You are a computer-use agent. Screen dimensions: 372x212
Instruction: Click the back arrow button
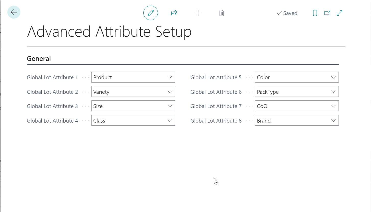click(x=14, y=12)
